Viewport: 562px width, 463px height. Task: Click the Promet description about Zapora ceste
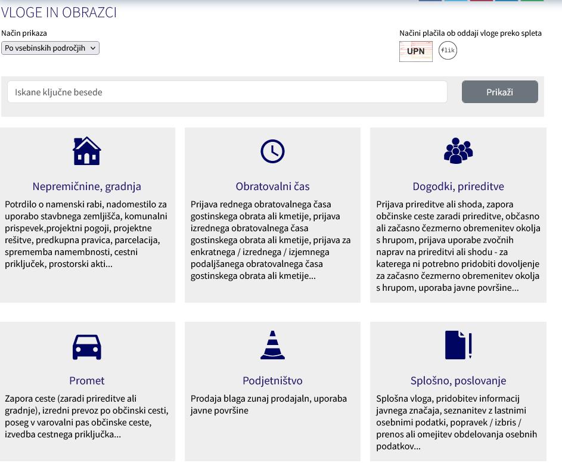86,417
